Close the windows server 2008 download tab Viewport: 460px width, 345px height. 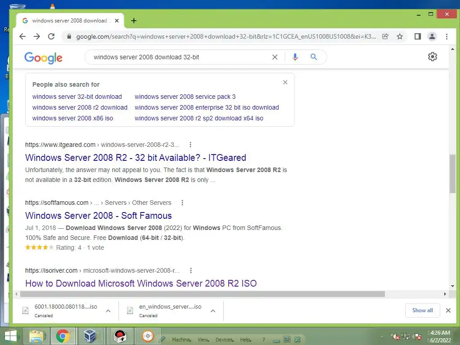click(x=117, y=21)
